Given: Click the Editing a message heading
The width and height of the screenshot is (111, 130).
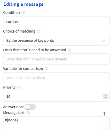Looking at the screenshot, I should tap(23, 4).
